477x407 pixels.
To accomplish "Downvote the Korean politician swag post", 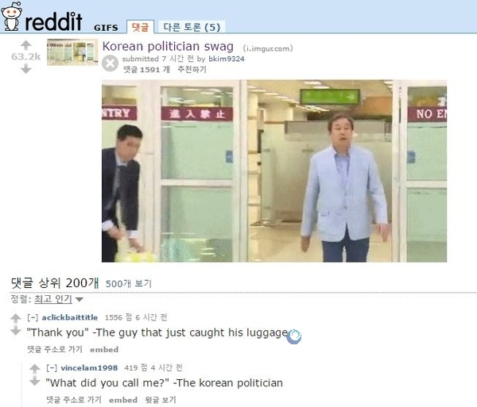I will click(26, 69).
